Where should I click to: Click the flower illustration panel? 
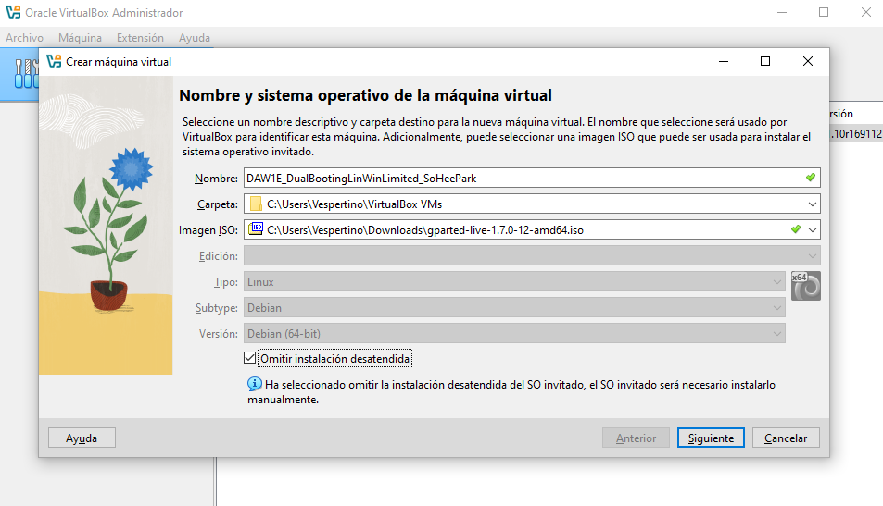106,226
